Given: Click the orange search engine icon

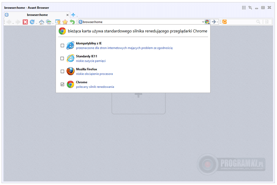Looking at the screenshot, I should point(224,22).
